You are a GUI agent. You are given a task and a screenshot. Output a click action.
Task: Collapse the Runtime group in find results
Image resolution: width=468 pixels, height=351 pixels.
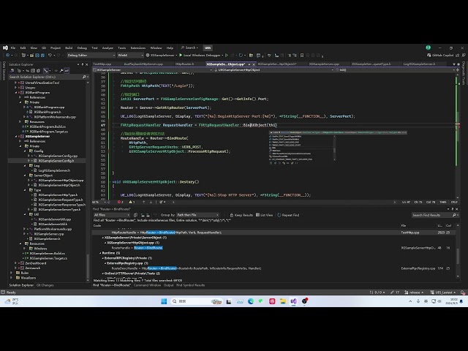101,253
